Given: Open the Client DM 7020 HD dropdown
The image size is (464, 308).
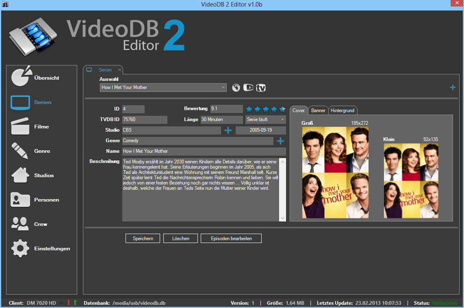Looking at the screenshot, I should [61, 303].
